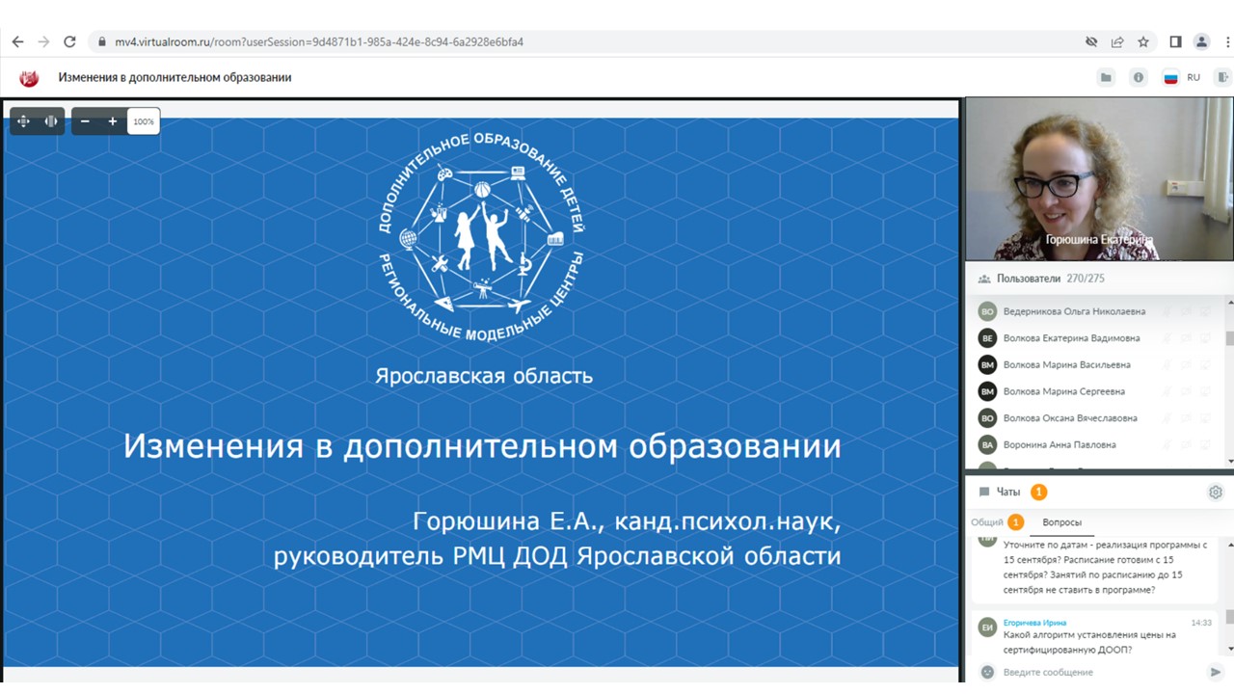
Task: Zoom in the presentation with plus
Action: [x=113, y=121]
